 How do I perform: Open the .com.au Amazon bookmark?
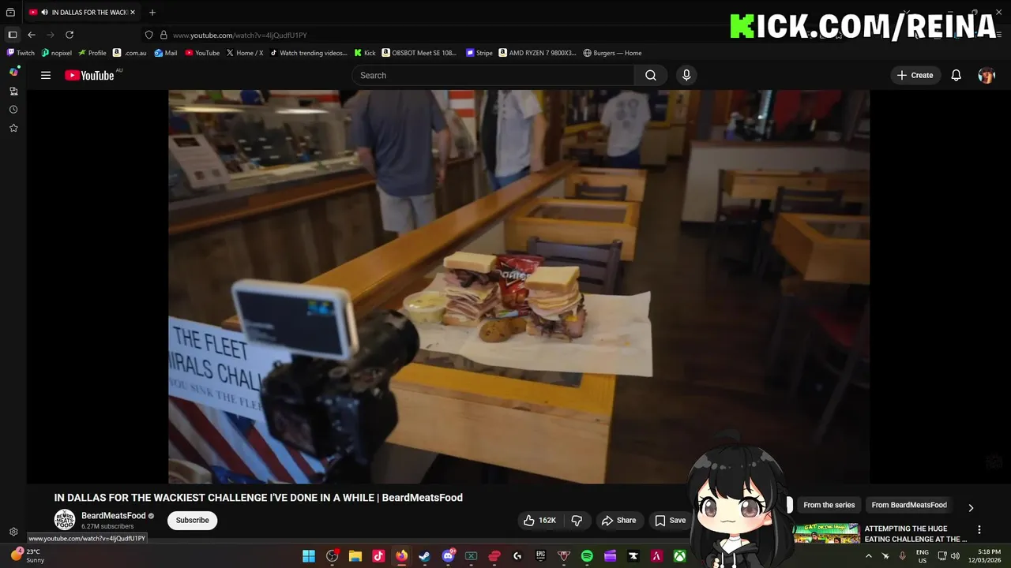tap(130, 53)
